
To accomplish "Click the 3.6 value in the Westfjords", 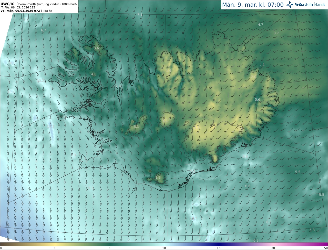I will pos(96,48).
